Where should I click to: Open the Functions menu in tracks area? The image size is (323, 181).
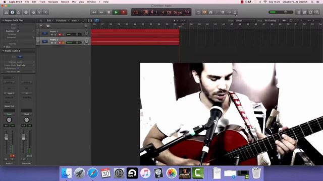coord(62,21)
